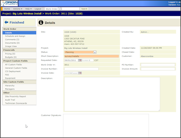
Task: Go to Home in the top menu
Action: (x=7, y=9)
